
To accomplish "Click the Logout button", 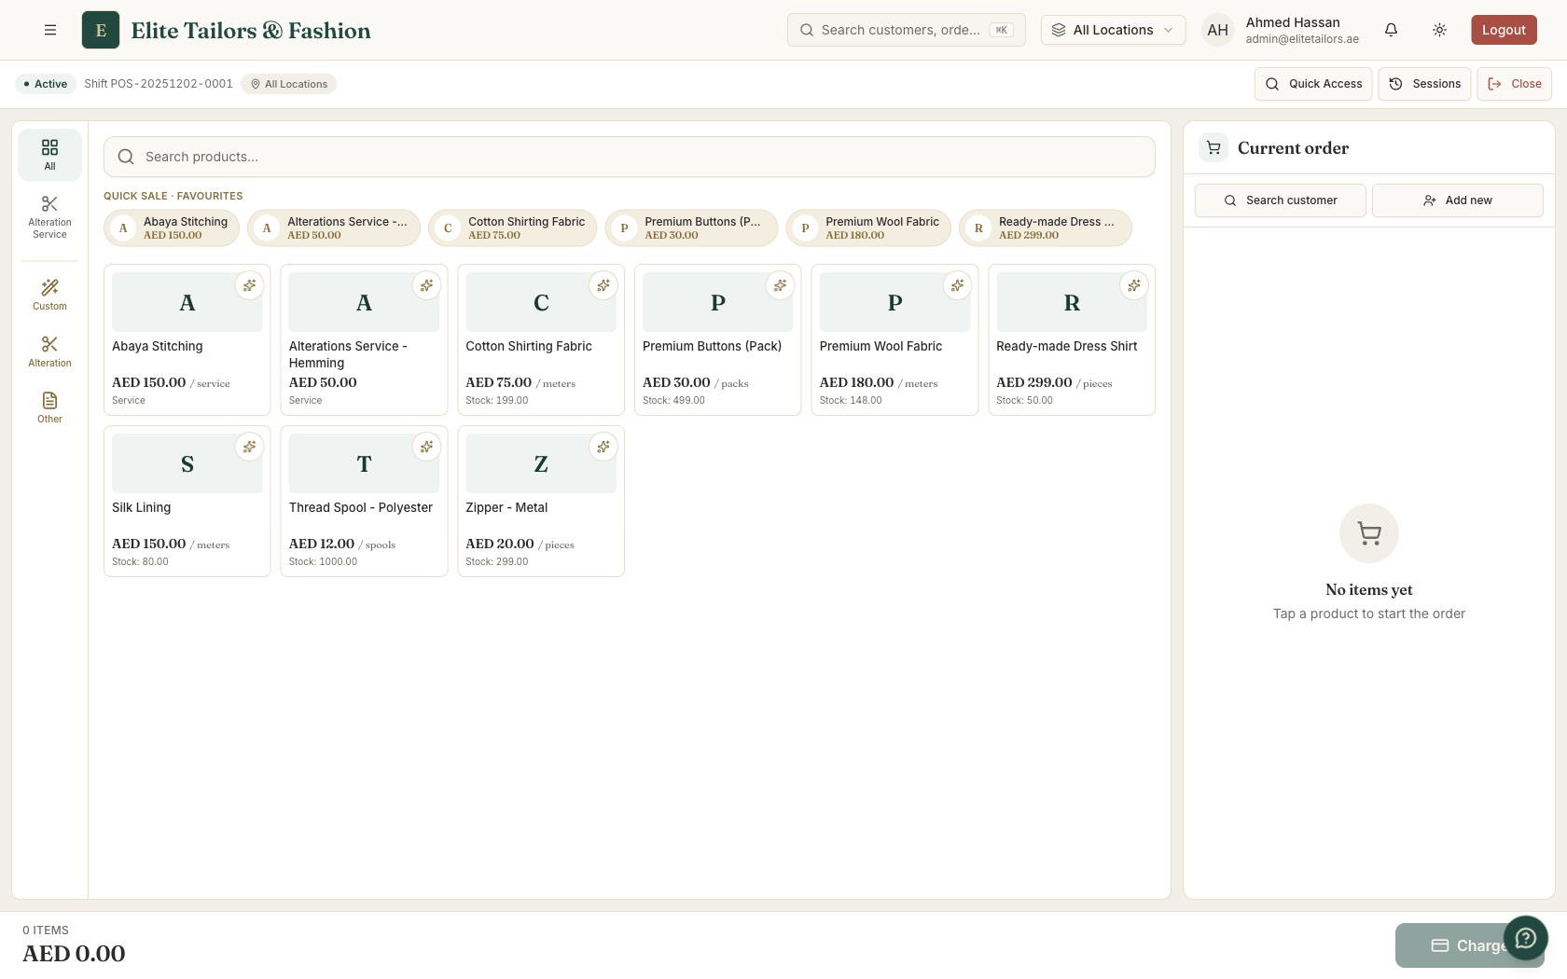I will tap(1504, 30).
